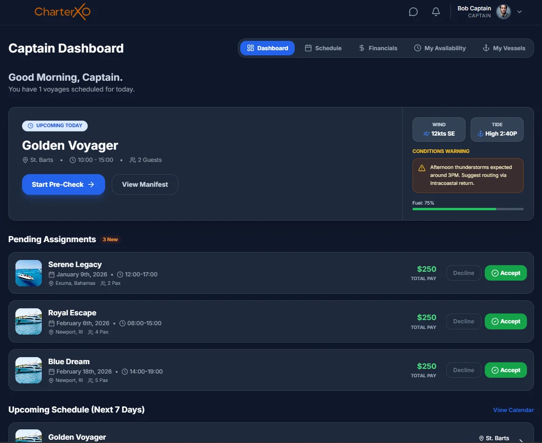Viewport: 542px width, 443px height.
Task: Click the clock icon next to 10:00 - 15:00
Action: pos(73,160)
